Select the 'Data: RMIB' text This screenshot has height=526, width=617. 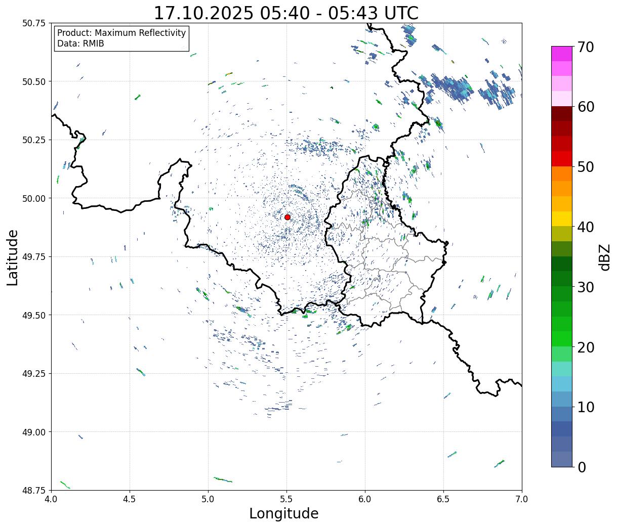click(80, 43)
